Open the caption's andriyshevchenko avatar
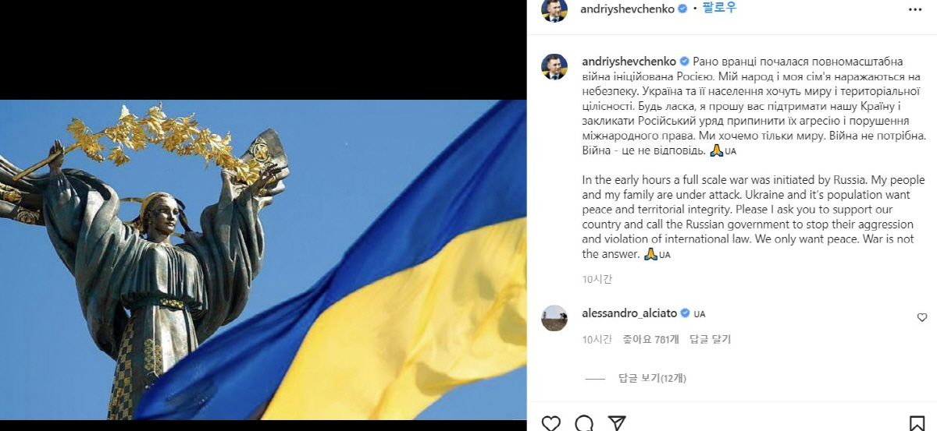The width and height of the screenshot is (937, 431). pyautogui.click(x=554, y=67)
